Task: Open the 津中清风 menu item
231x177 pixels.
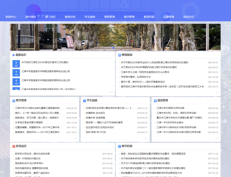Action: coord(31,17)
